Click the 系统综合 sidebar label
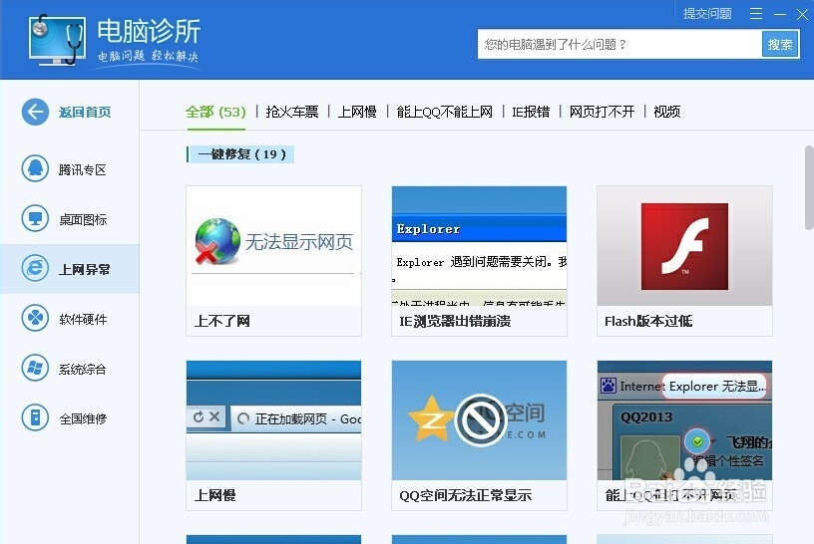This screenshot has height=544, width=814. (83, 369)
